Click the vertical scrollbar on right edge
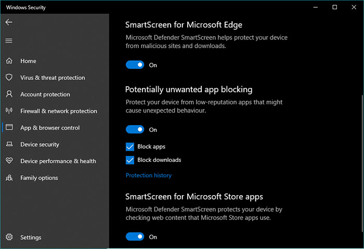364x249 pixels. click(362, 163)
